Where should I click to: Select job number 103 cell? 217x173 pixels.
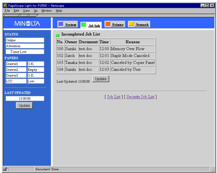tap(60, 63)
